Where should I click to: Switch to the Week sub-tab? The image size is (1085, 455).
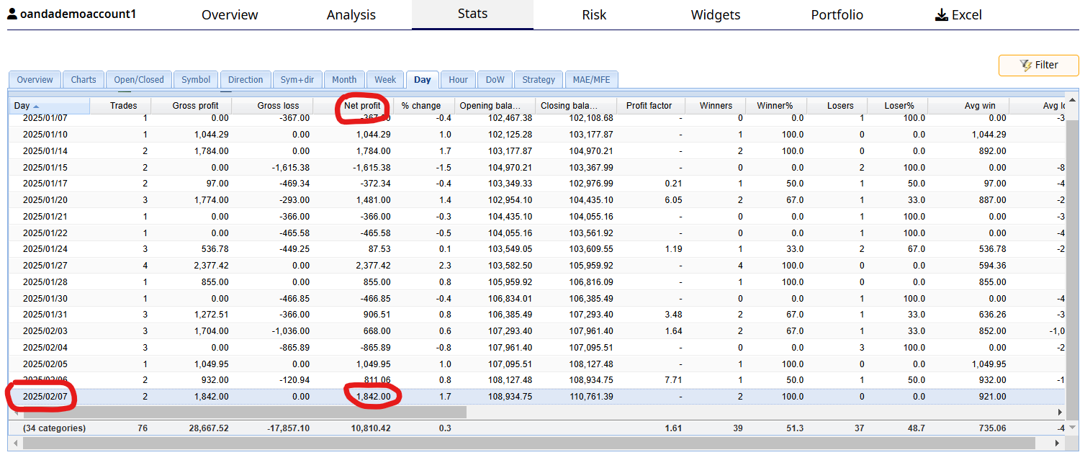(385, 80)
